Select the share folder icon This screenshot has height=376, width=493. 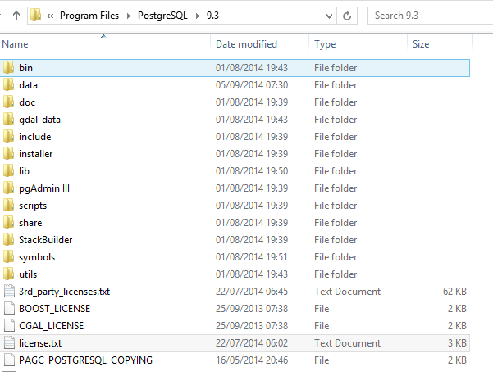click(9, 223)
